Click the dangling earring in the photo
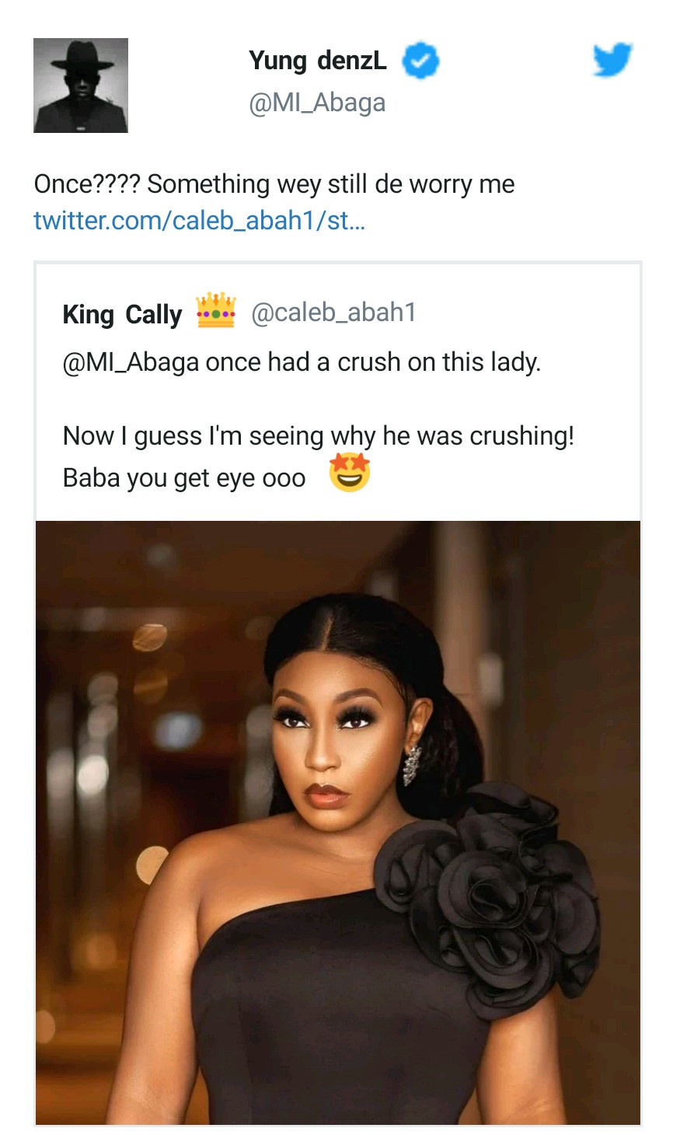This screenshot has height=1135, width=680. (411, 764)
